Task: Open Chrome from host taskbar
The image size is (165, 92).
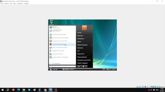Action: [x=45, y=90]
